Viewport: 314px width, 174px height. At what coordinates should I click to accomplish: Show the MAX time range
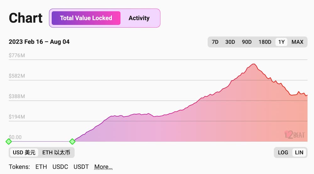coord(297,42)
